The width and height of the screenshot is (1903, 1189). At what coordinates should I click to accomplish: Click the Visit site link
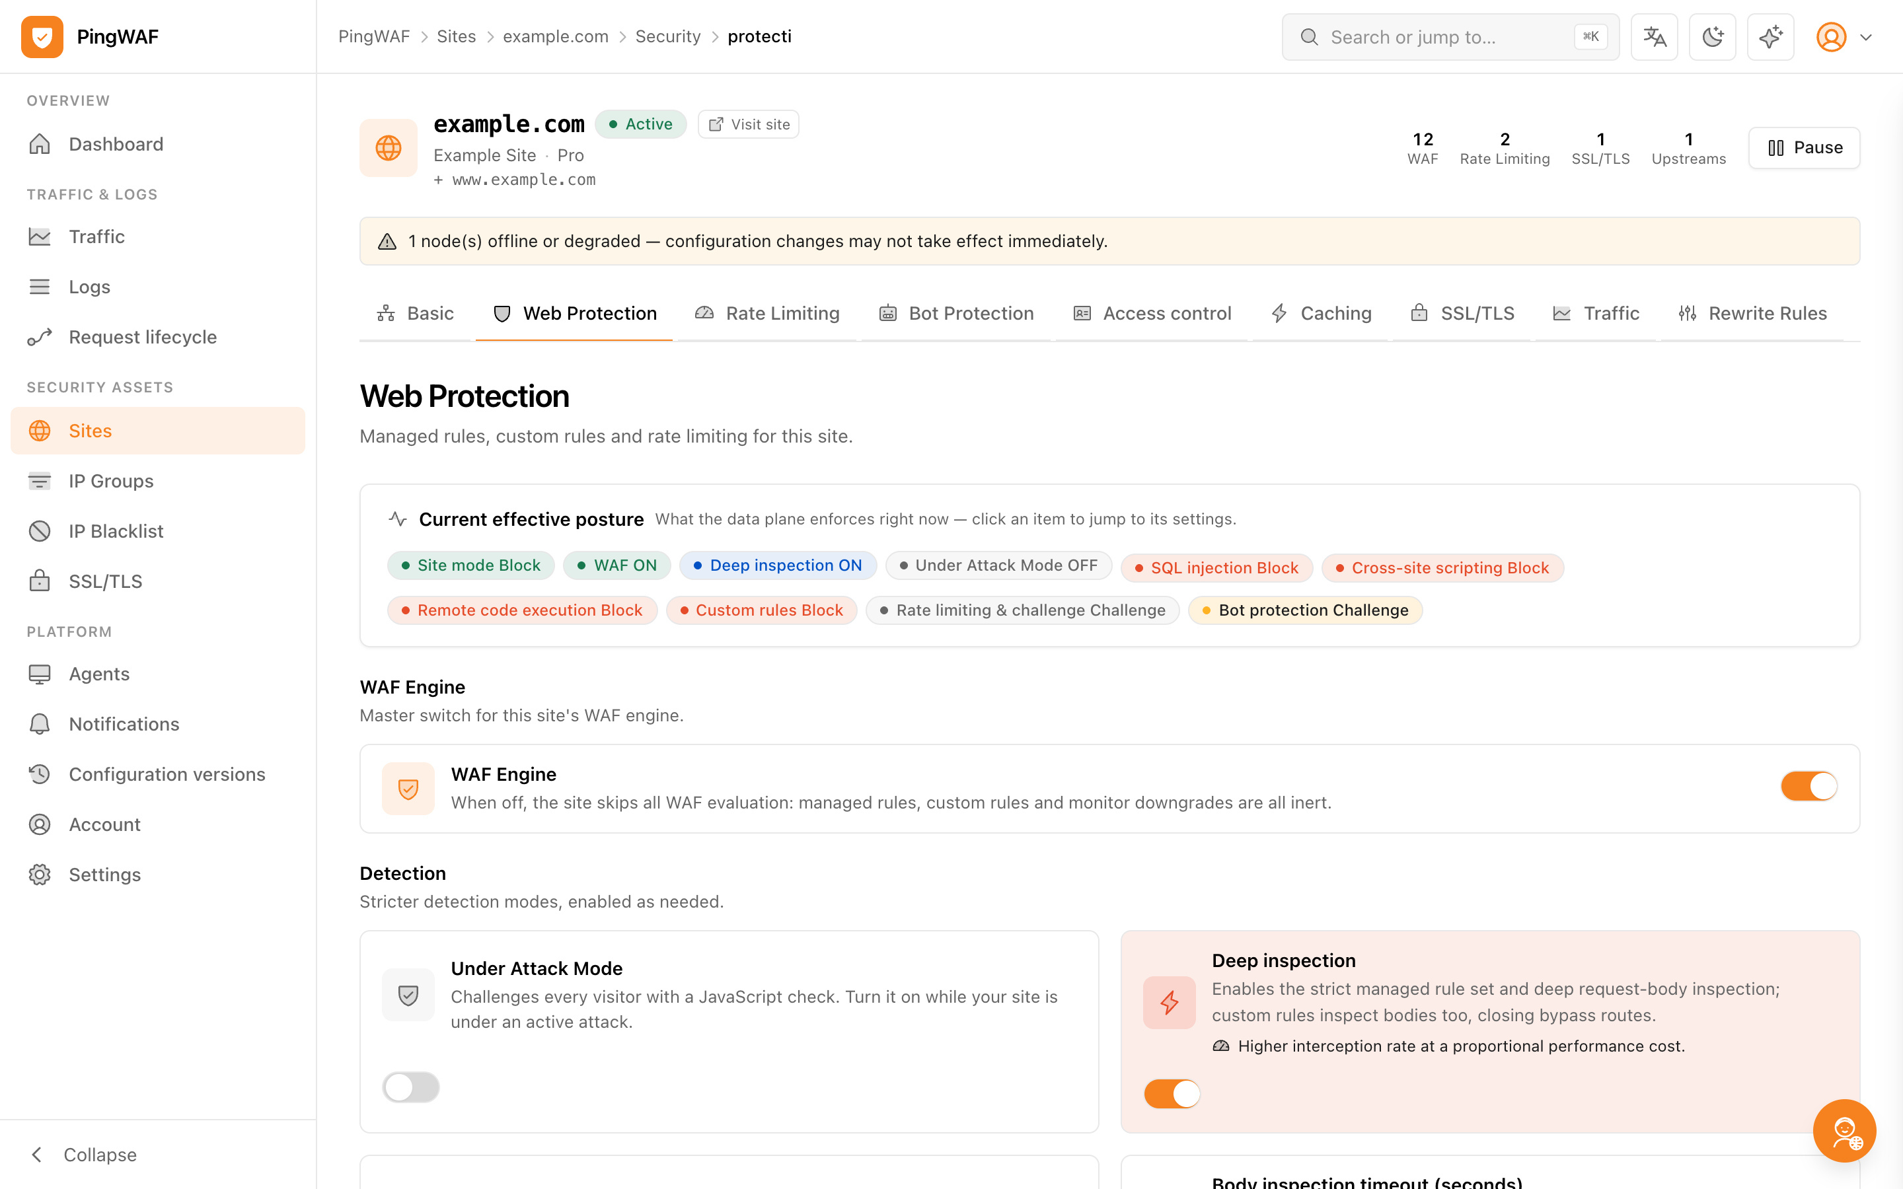pos(749,124)
